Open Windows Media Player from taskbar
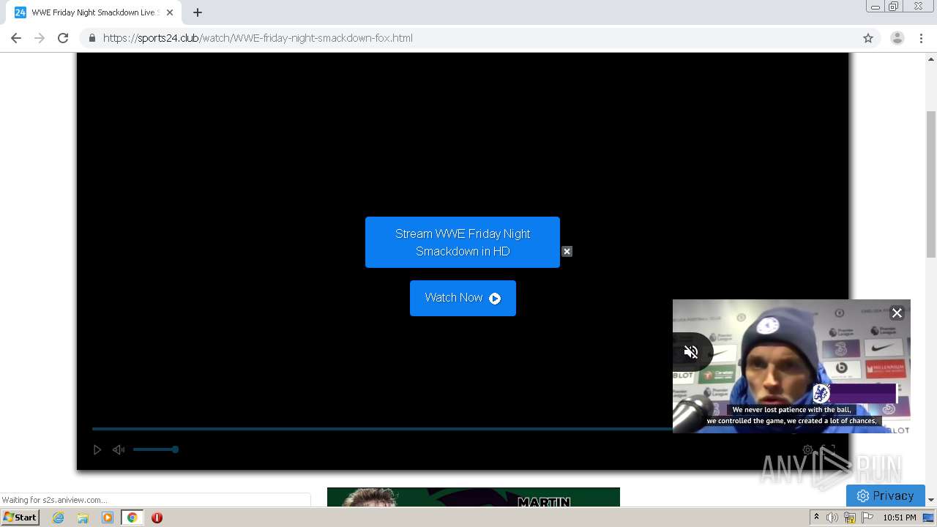The height and width of the screenshot is (527, 937). pos(108,517)
